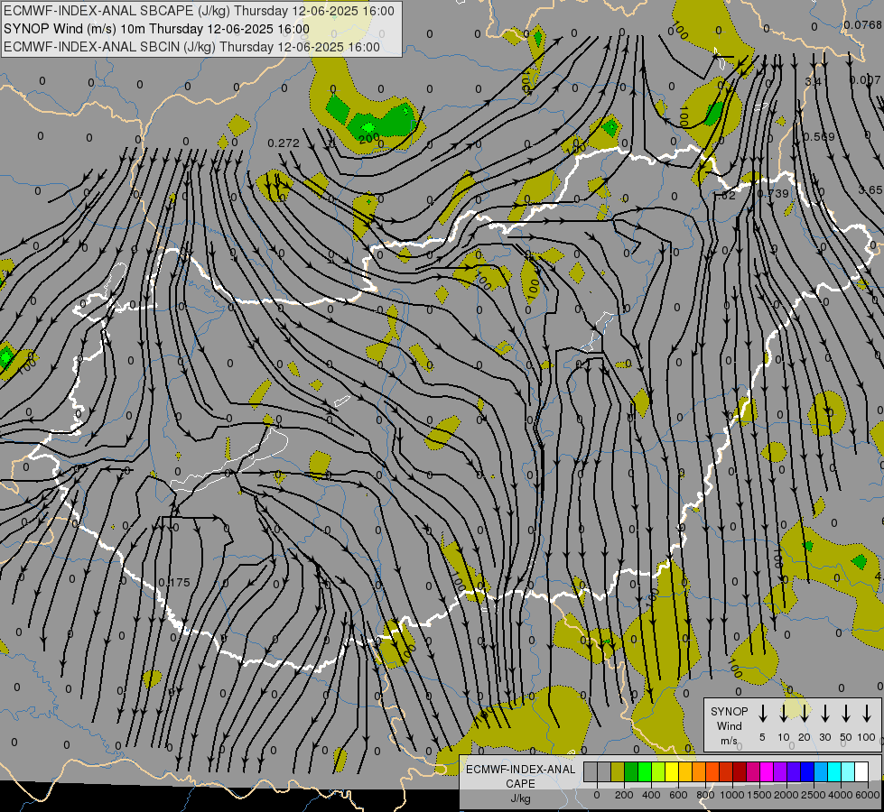Click the '0.007' value near right edge
This screenshot has height=812, width=884.
tap(865, 80)
